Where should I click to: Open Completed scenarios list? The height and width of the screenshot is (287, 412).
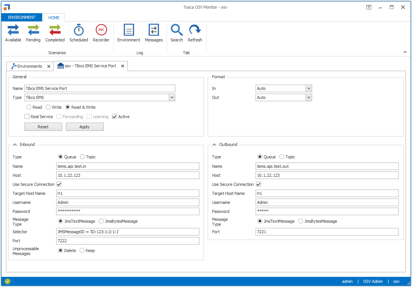[55, 33]
